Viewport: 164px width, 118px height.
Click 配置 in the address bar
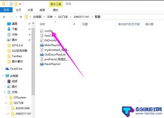[97, 17]
